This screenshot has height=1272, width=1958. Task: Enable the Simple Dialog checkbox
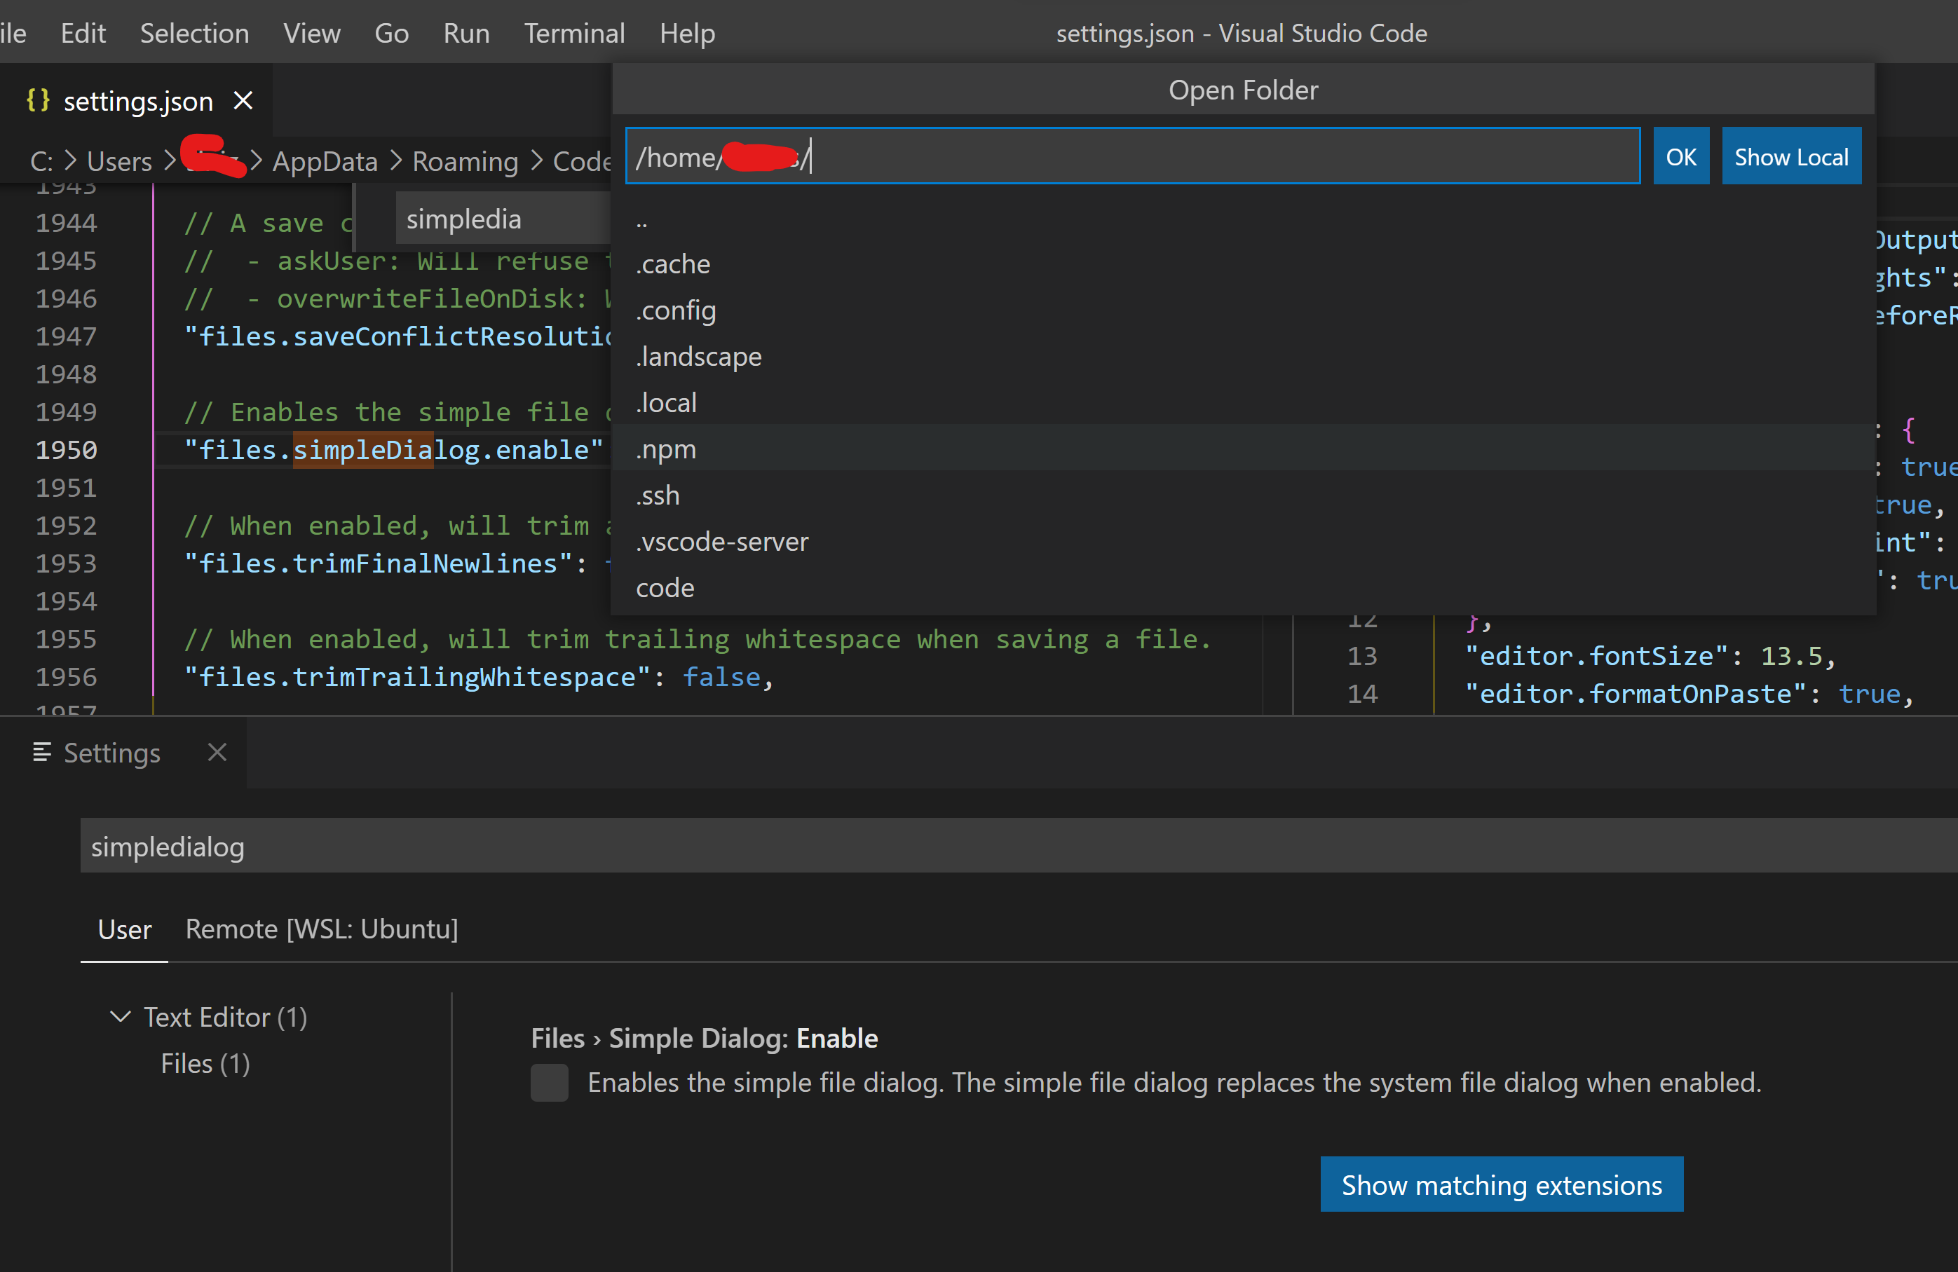coord(549,1082)
